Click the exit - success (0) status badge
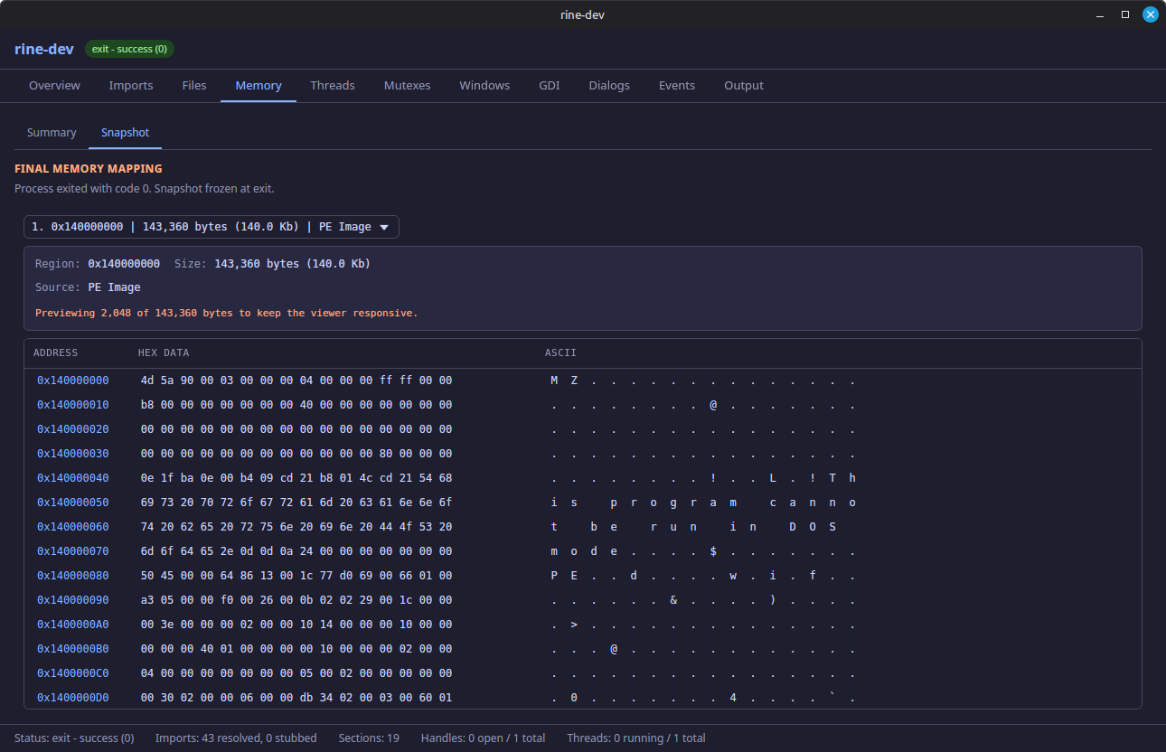The width and height of the screenshot is (1166, 752). click(x=128, y=49)
